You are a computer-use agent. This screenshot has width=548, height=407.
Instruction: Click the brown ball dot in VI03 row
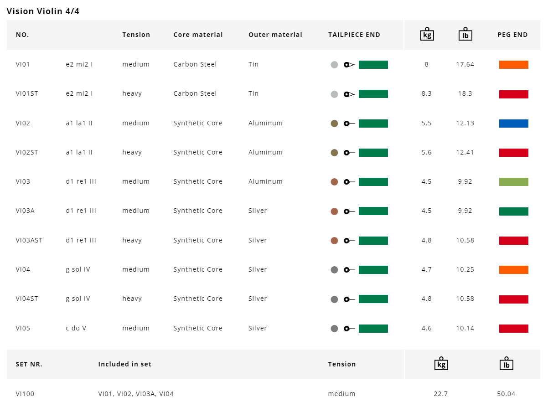pos(334,182)
